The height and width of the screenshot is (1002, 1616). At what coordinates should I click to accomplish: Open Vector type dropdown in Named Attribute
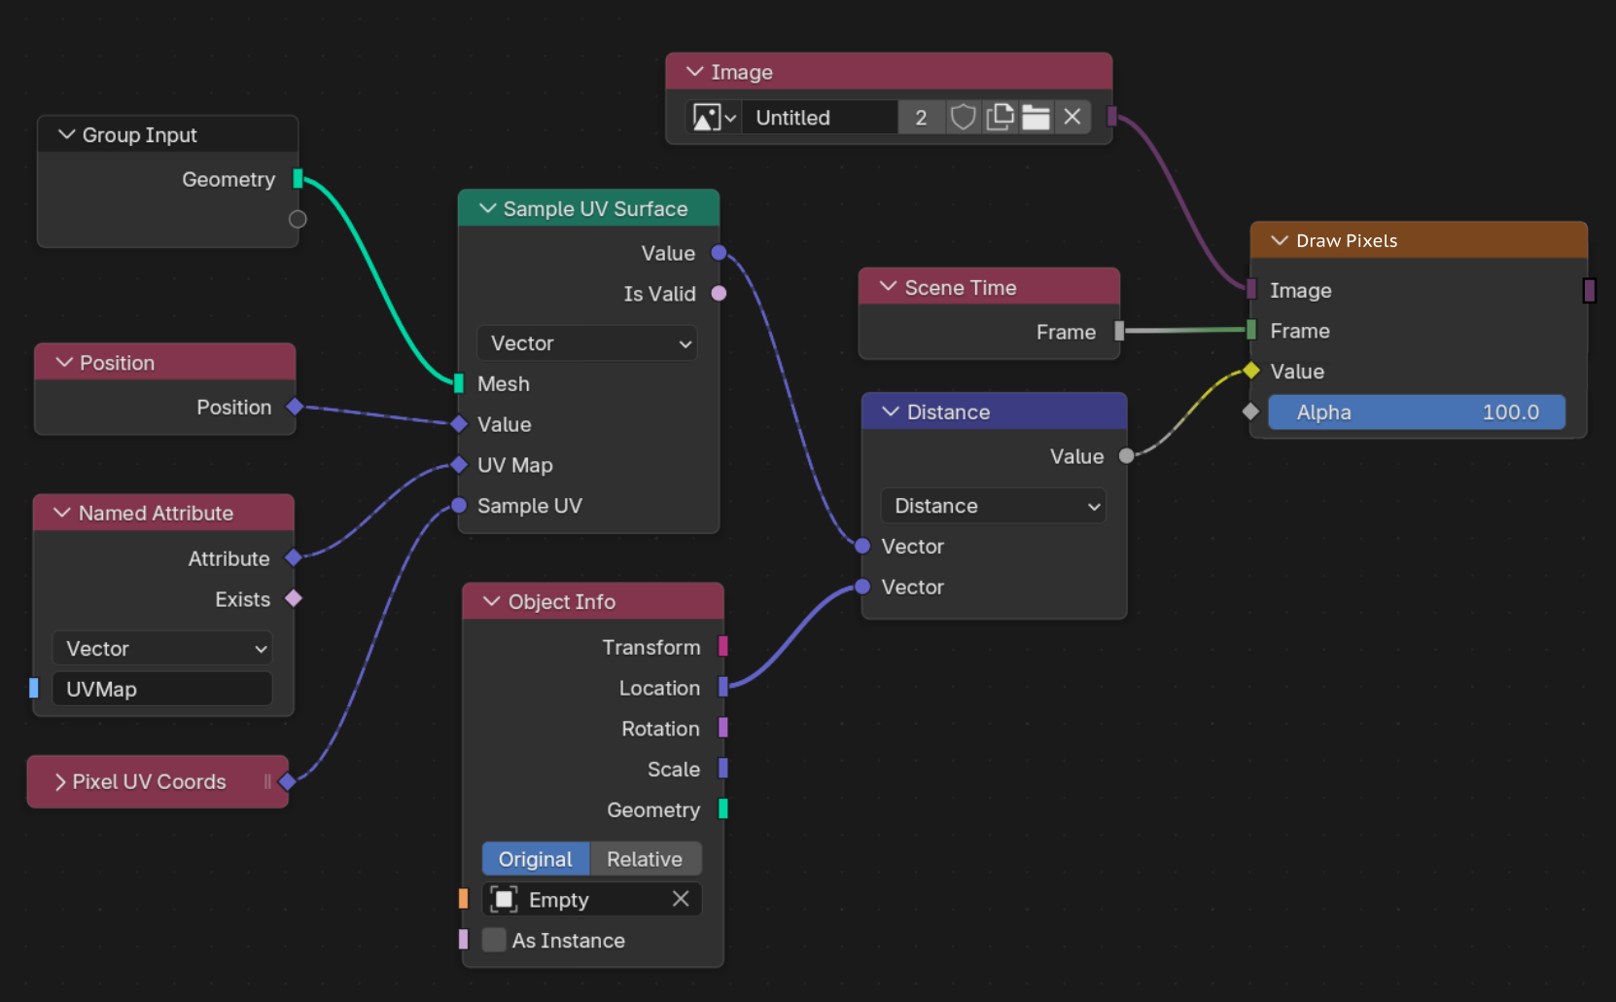161,649
